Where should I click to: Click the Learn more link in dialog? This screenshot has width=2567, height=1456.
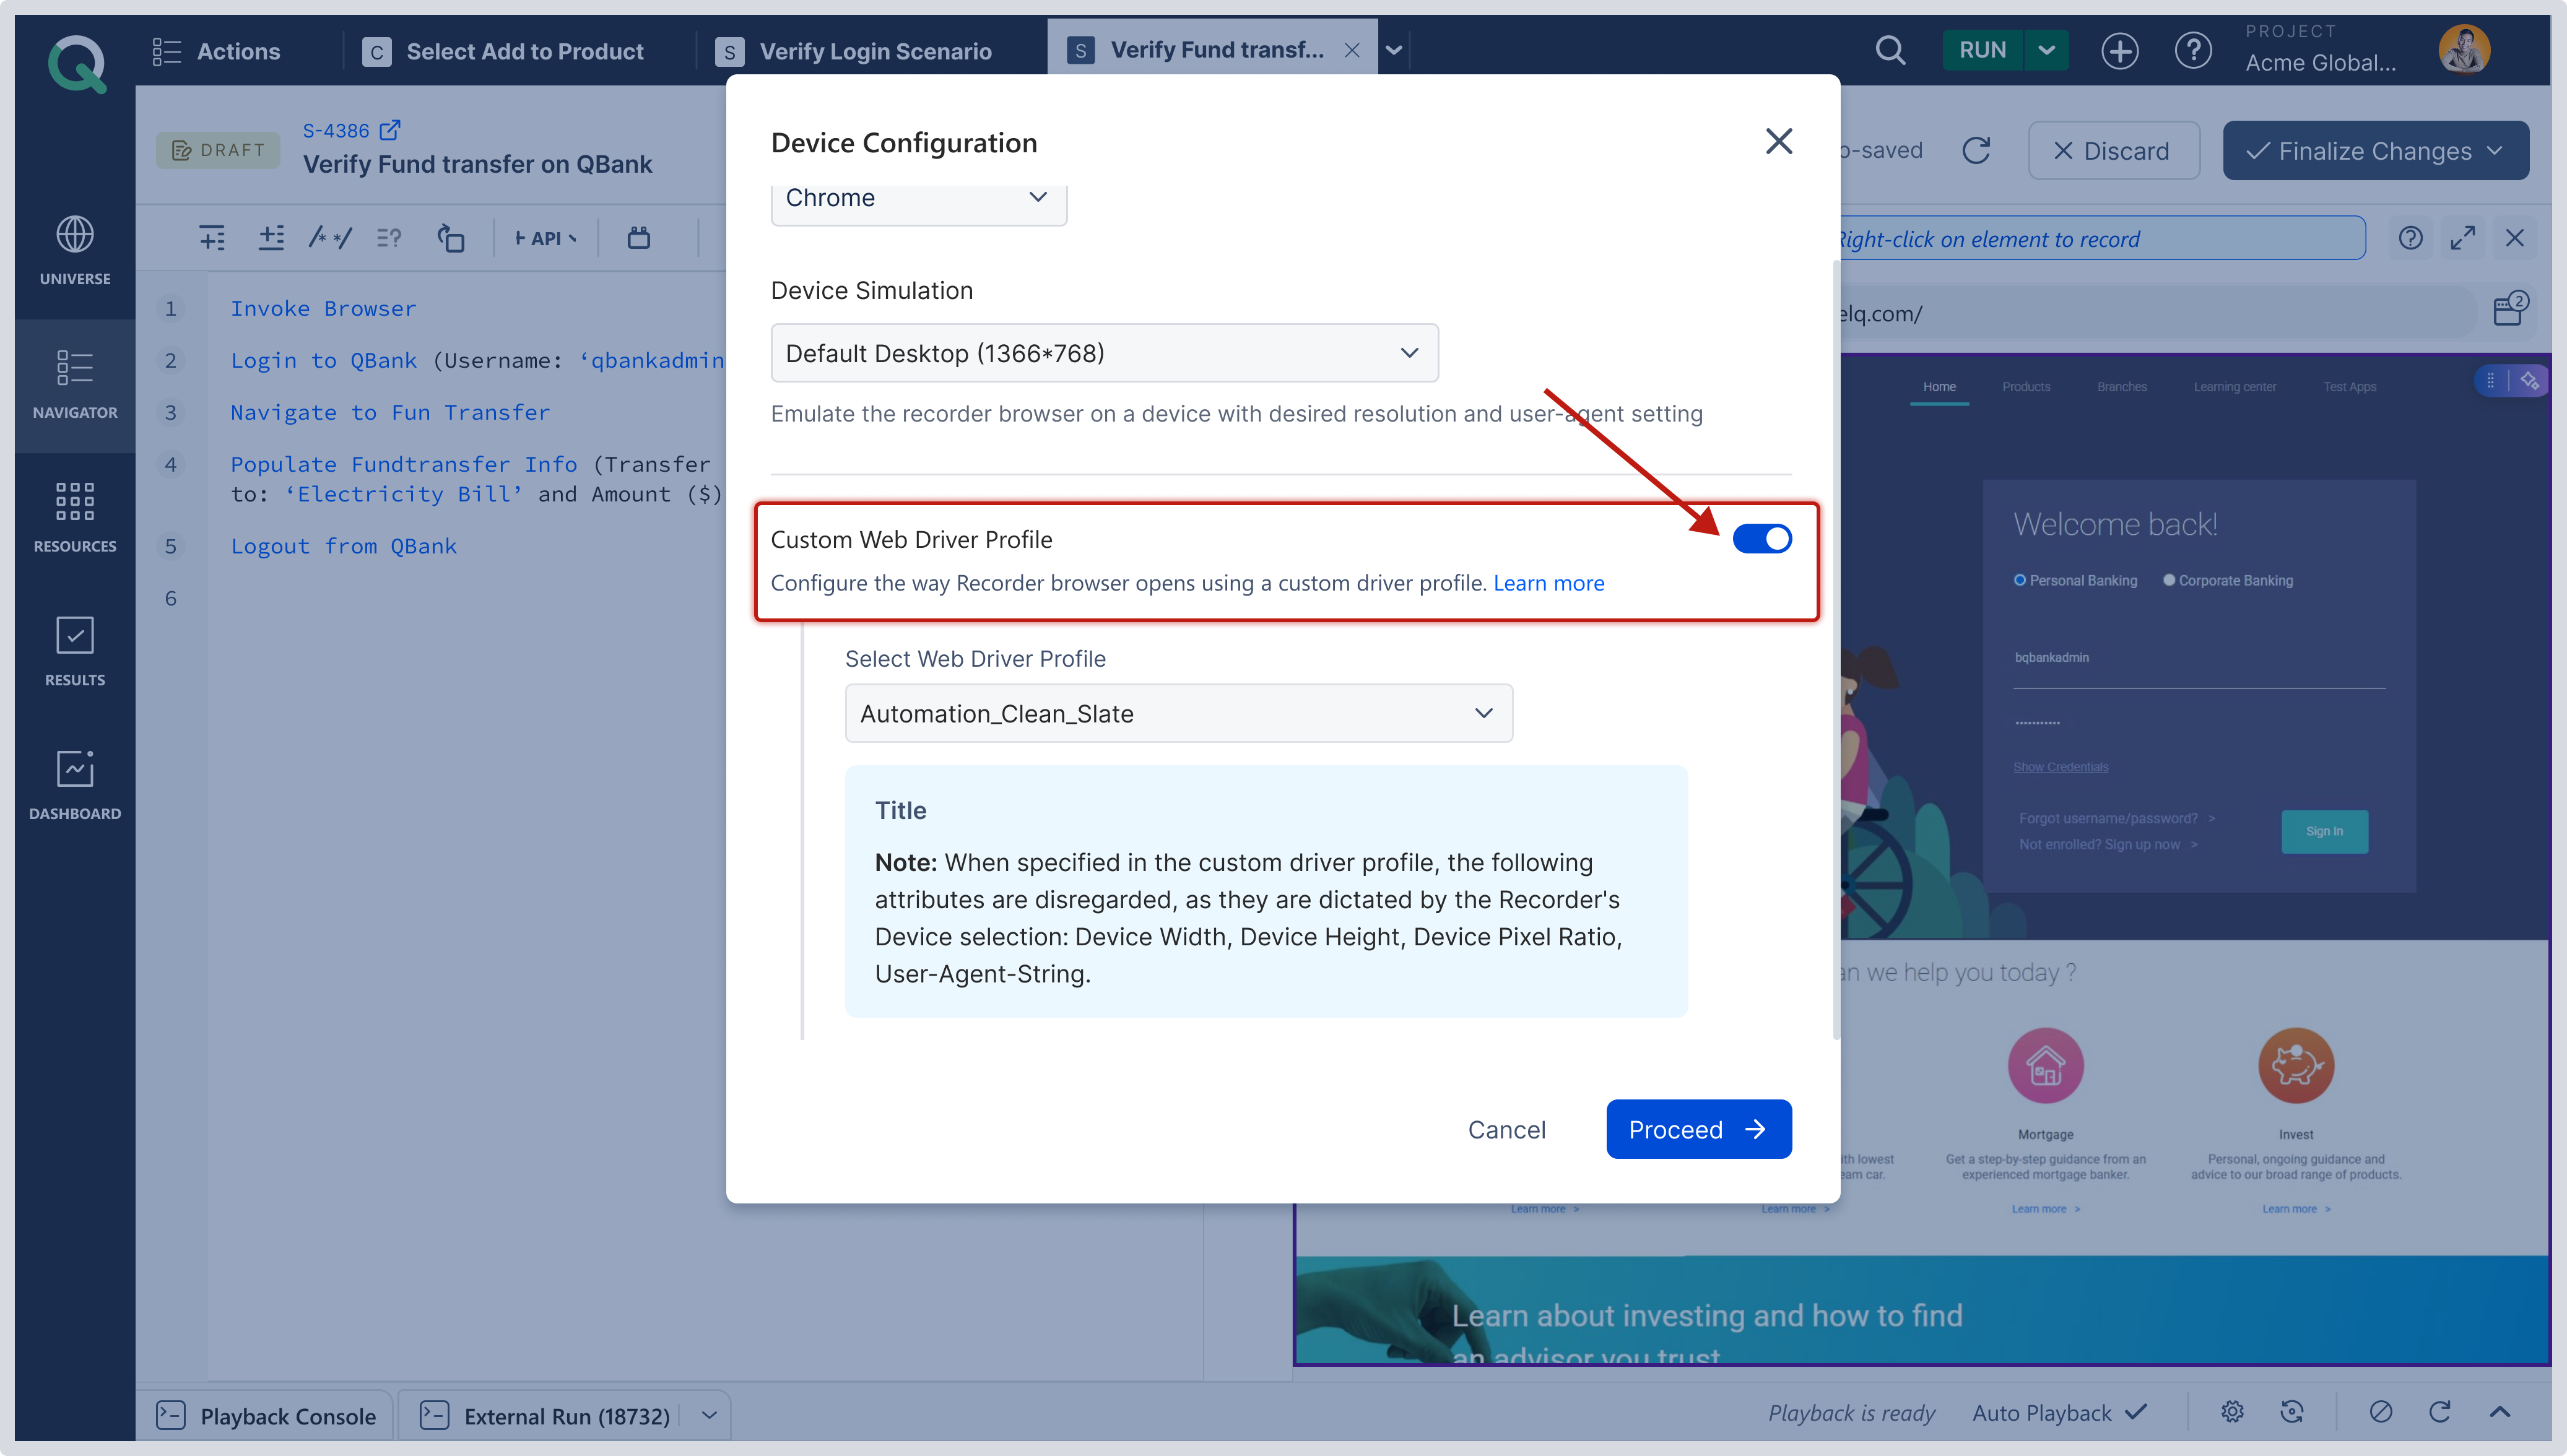(1548, 583)
